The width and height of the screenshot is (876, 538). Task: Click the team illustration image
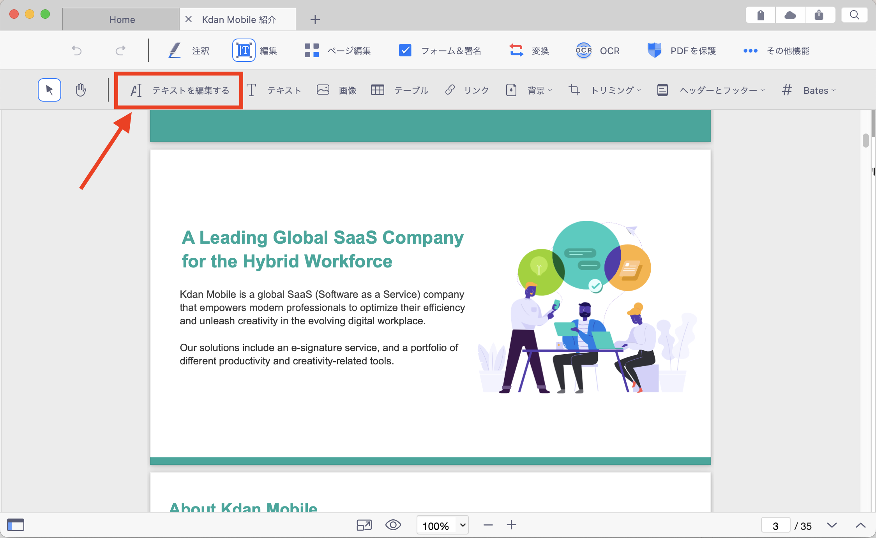click(587, 307)
